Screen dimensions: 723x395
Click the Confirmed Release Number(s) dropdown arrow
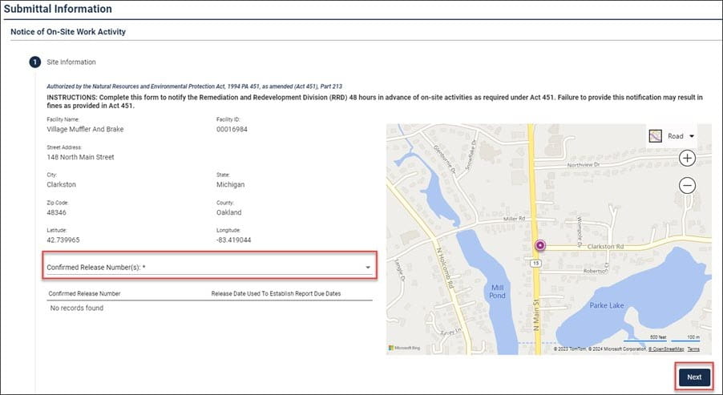[367, 268]
